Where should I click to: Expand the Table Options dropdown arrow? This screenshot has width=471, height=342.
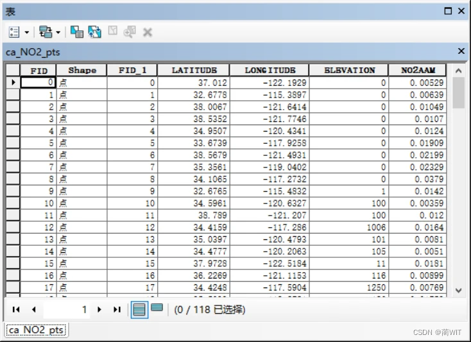coord(27,32)
